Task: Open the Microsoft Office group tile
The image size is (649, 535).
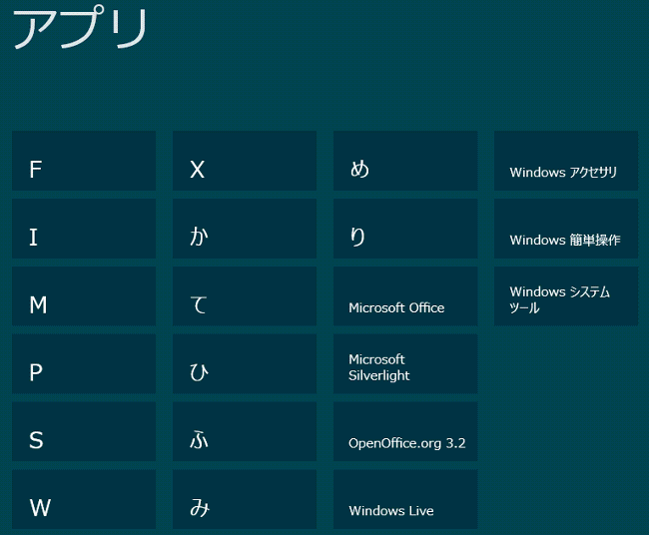Action: [405, 296]
